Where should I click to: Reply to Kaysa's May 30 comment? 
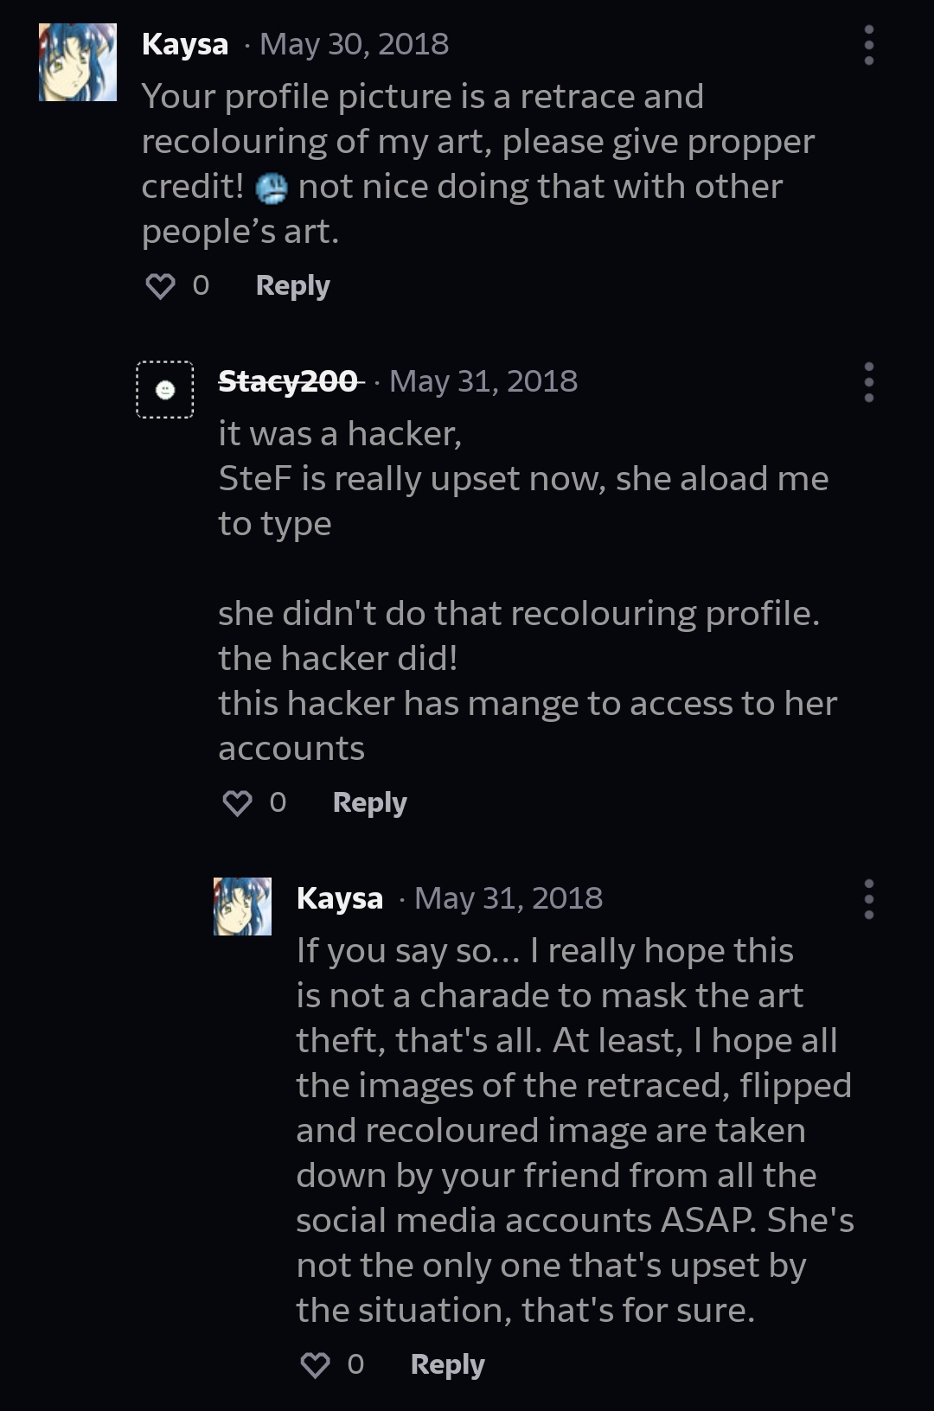292,285
